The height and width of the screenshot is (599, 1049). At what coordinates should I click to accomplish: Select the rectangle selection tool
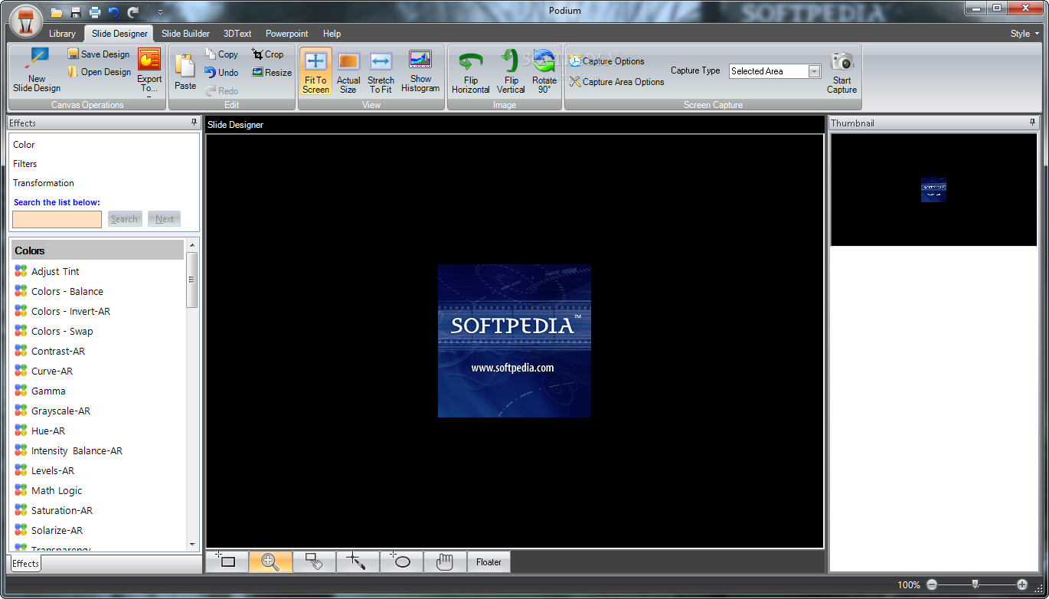click(x=227, y=561)
